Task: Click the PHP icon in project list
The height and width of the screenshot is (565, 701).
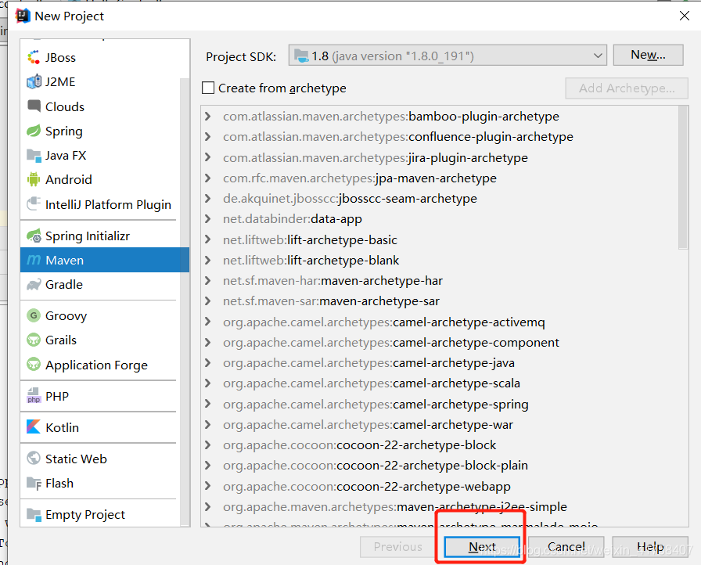Action: pos(34,396)
